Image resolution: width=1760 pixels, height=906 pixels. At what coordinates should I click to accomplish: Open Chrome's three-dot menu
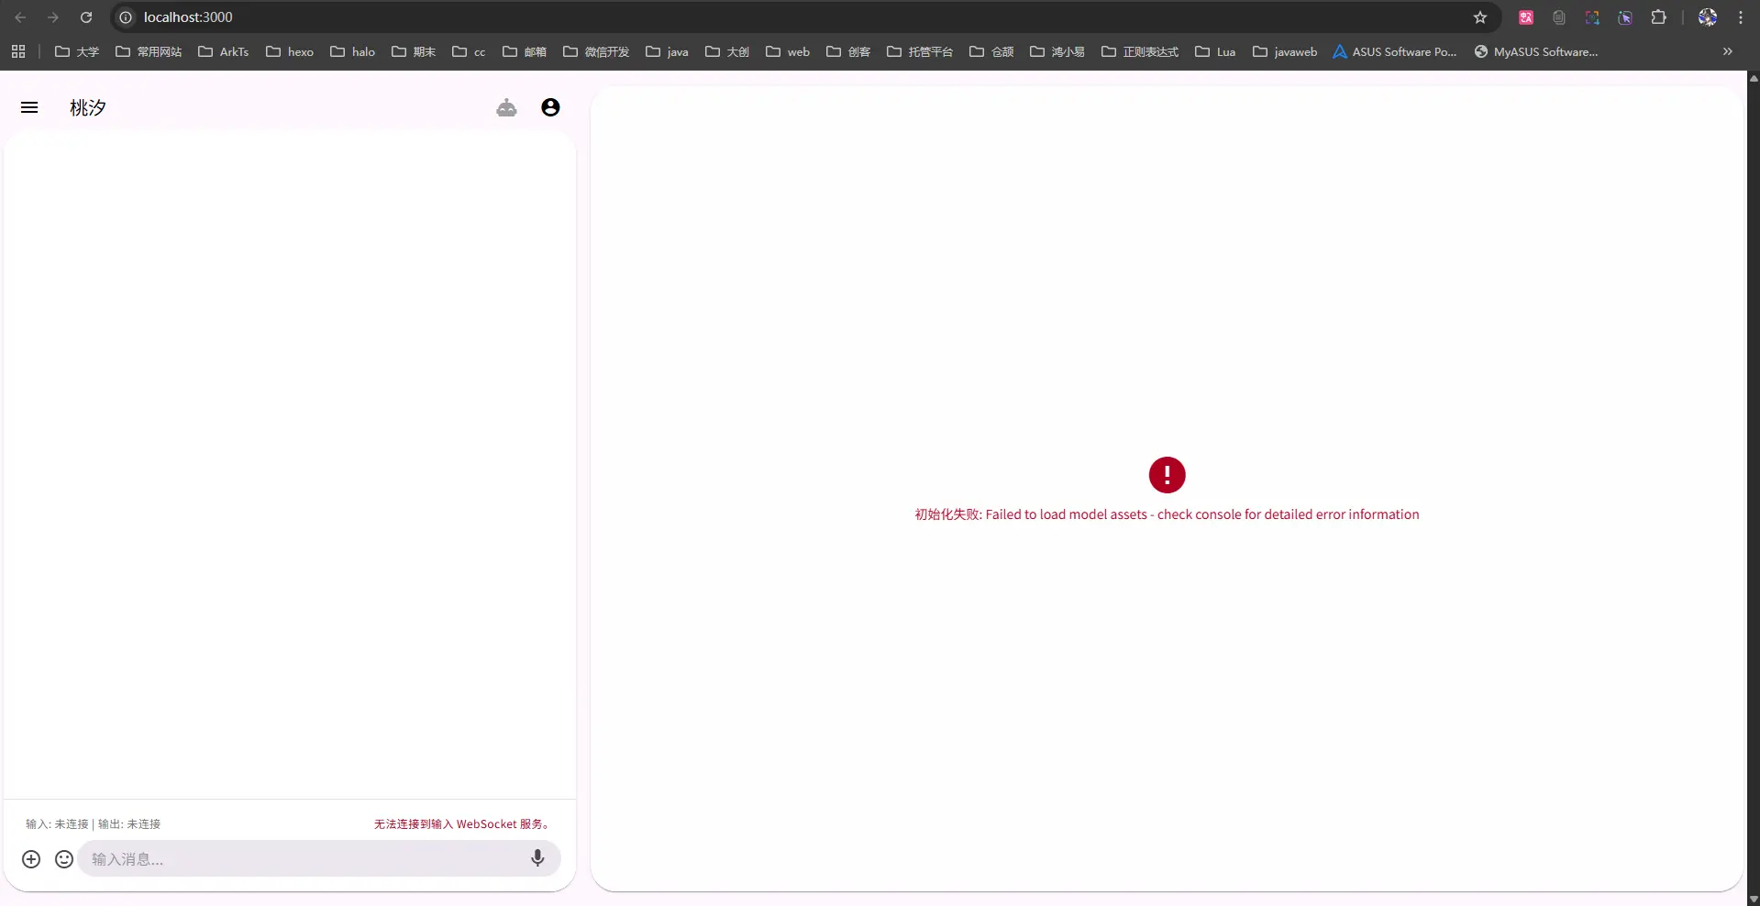pyautogui.click(x=1741, y=17)
